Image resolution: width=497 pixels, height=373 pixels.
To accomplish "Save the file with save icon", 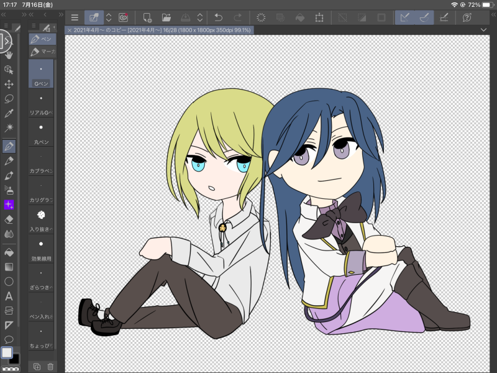I will click(185, 17).
